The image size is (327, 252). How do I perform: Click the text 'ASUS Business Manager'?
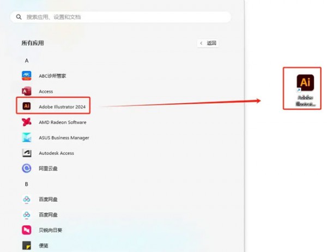tap(64, 138)
